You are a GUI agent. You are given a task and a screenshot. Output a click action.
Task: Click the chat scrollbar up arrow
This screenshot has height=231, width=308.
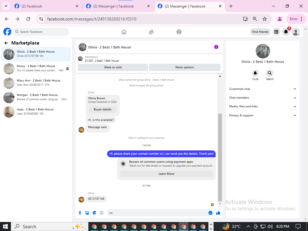(x=220, y=76)
